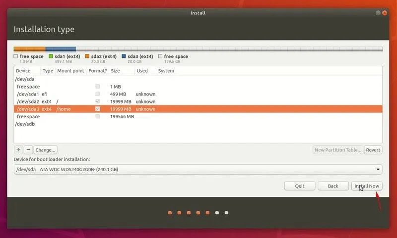The width and height of the screenshot is (397, 238).
Task: Select the 199566 MB free space row
Action: point(198,116)
